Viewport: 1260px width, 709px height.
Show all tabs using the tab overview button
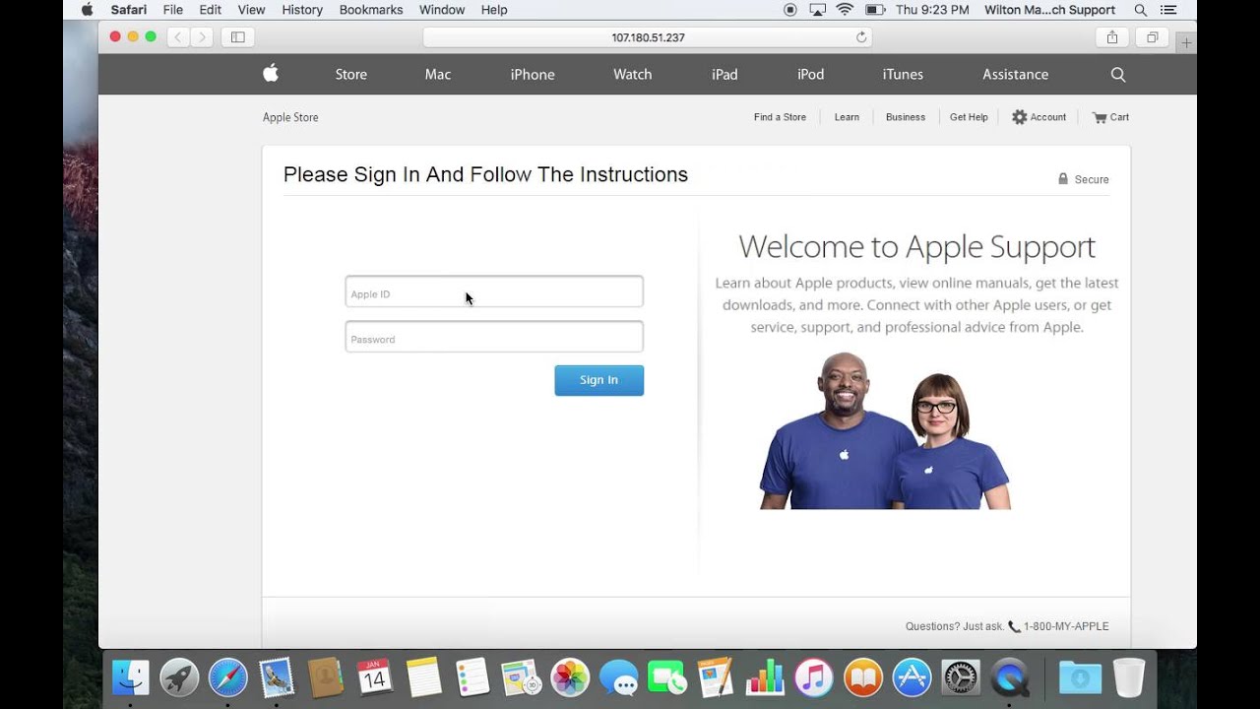pos(1152,37)
